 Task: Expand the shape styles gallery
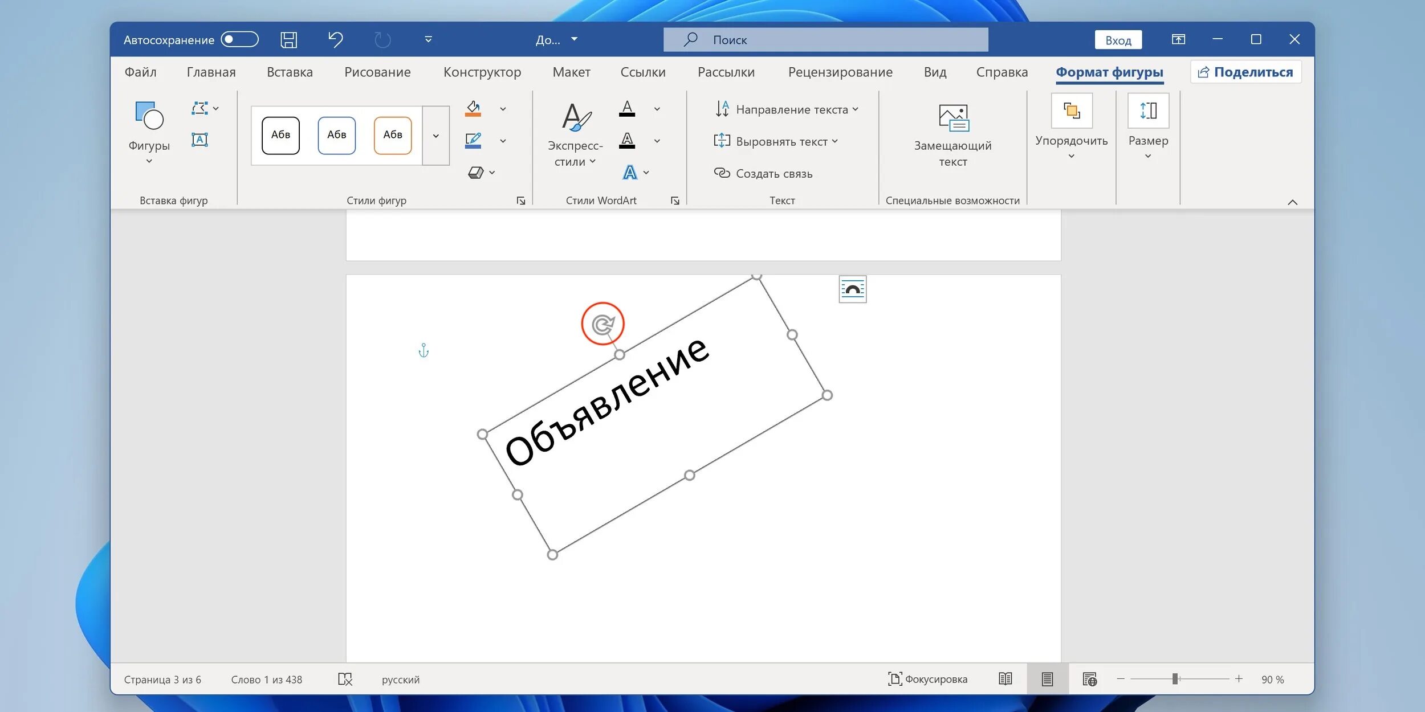click(436, 136)
